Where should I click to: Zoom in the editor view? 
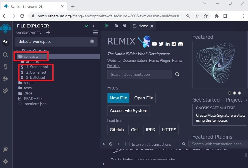pyautogui.click(x=125, y=26)
